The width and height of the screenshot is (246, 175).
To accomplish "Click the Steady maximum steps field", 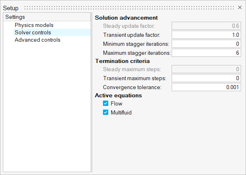I will pyautogui.click(x=206, y=69).
